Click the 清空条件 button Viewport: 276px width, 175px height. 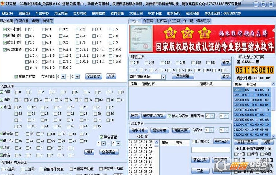point(181,130)
